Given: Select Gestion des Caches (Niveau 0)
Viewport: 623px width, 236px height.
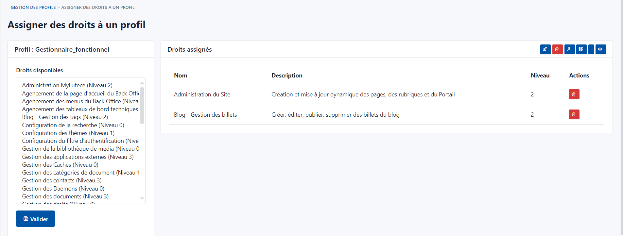Looking at the screenshot, I should tap(60, 165).
